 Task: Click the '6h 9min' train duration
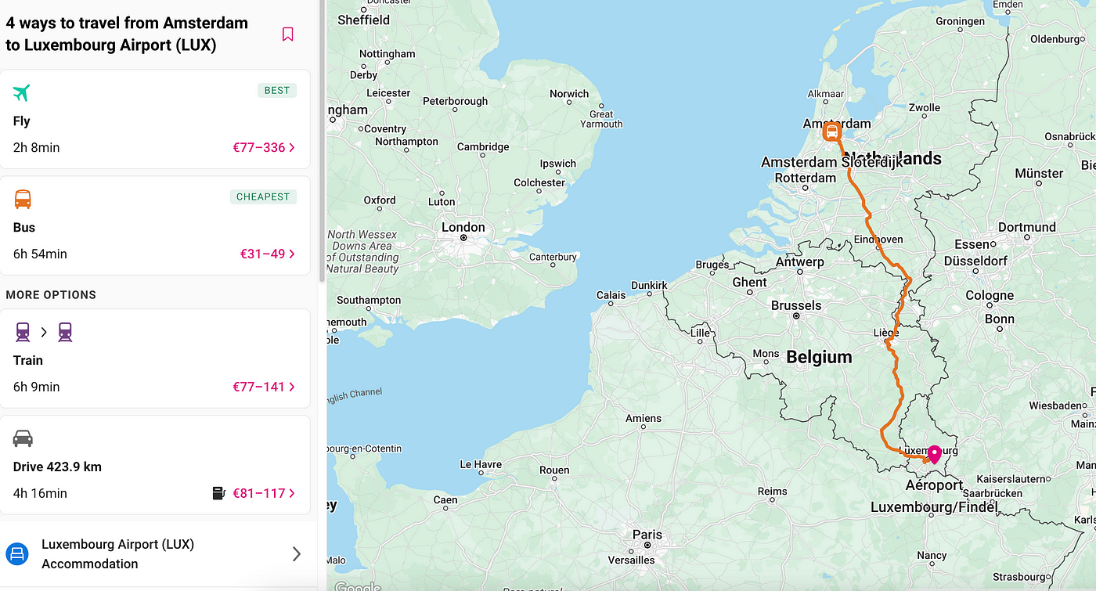(x=37, y=387)
